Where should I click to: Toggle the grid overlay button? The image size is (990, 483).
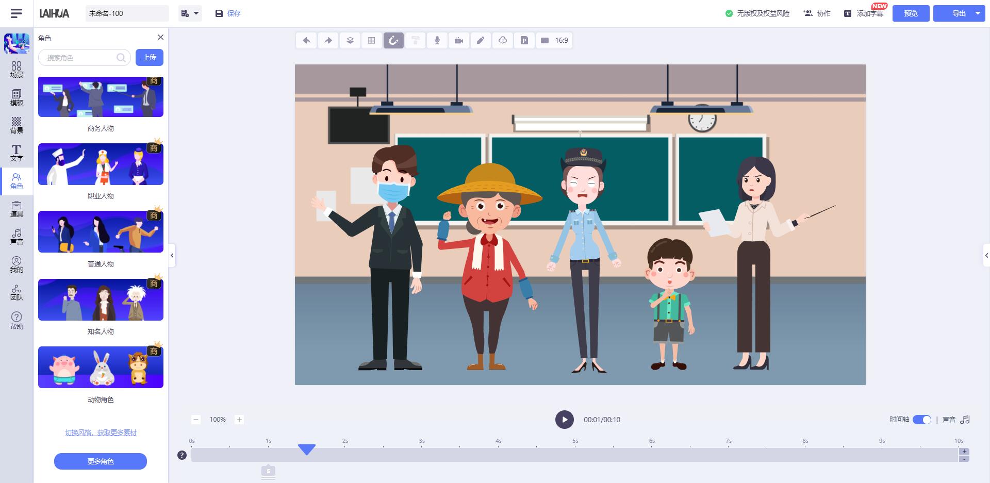[372, 41]
